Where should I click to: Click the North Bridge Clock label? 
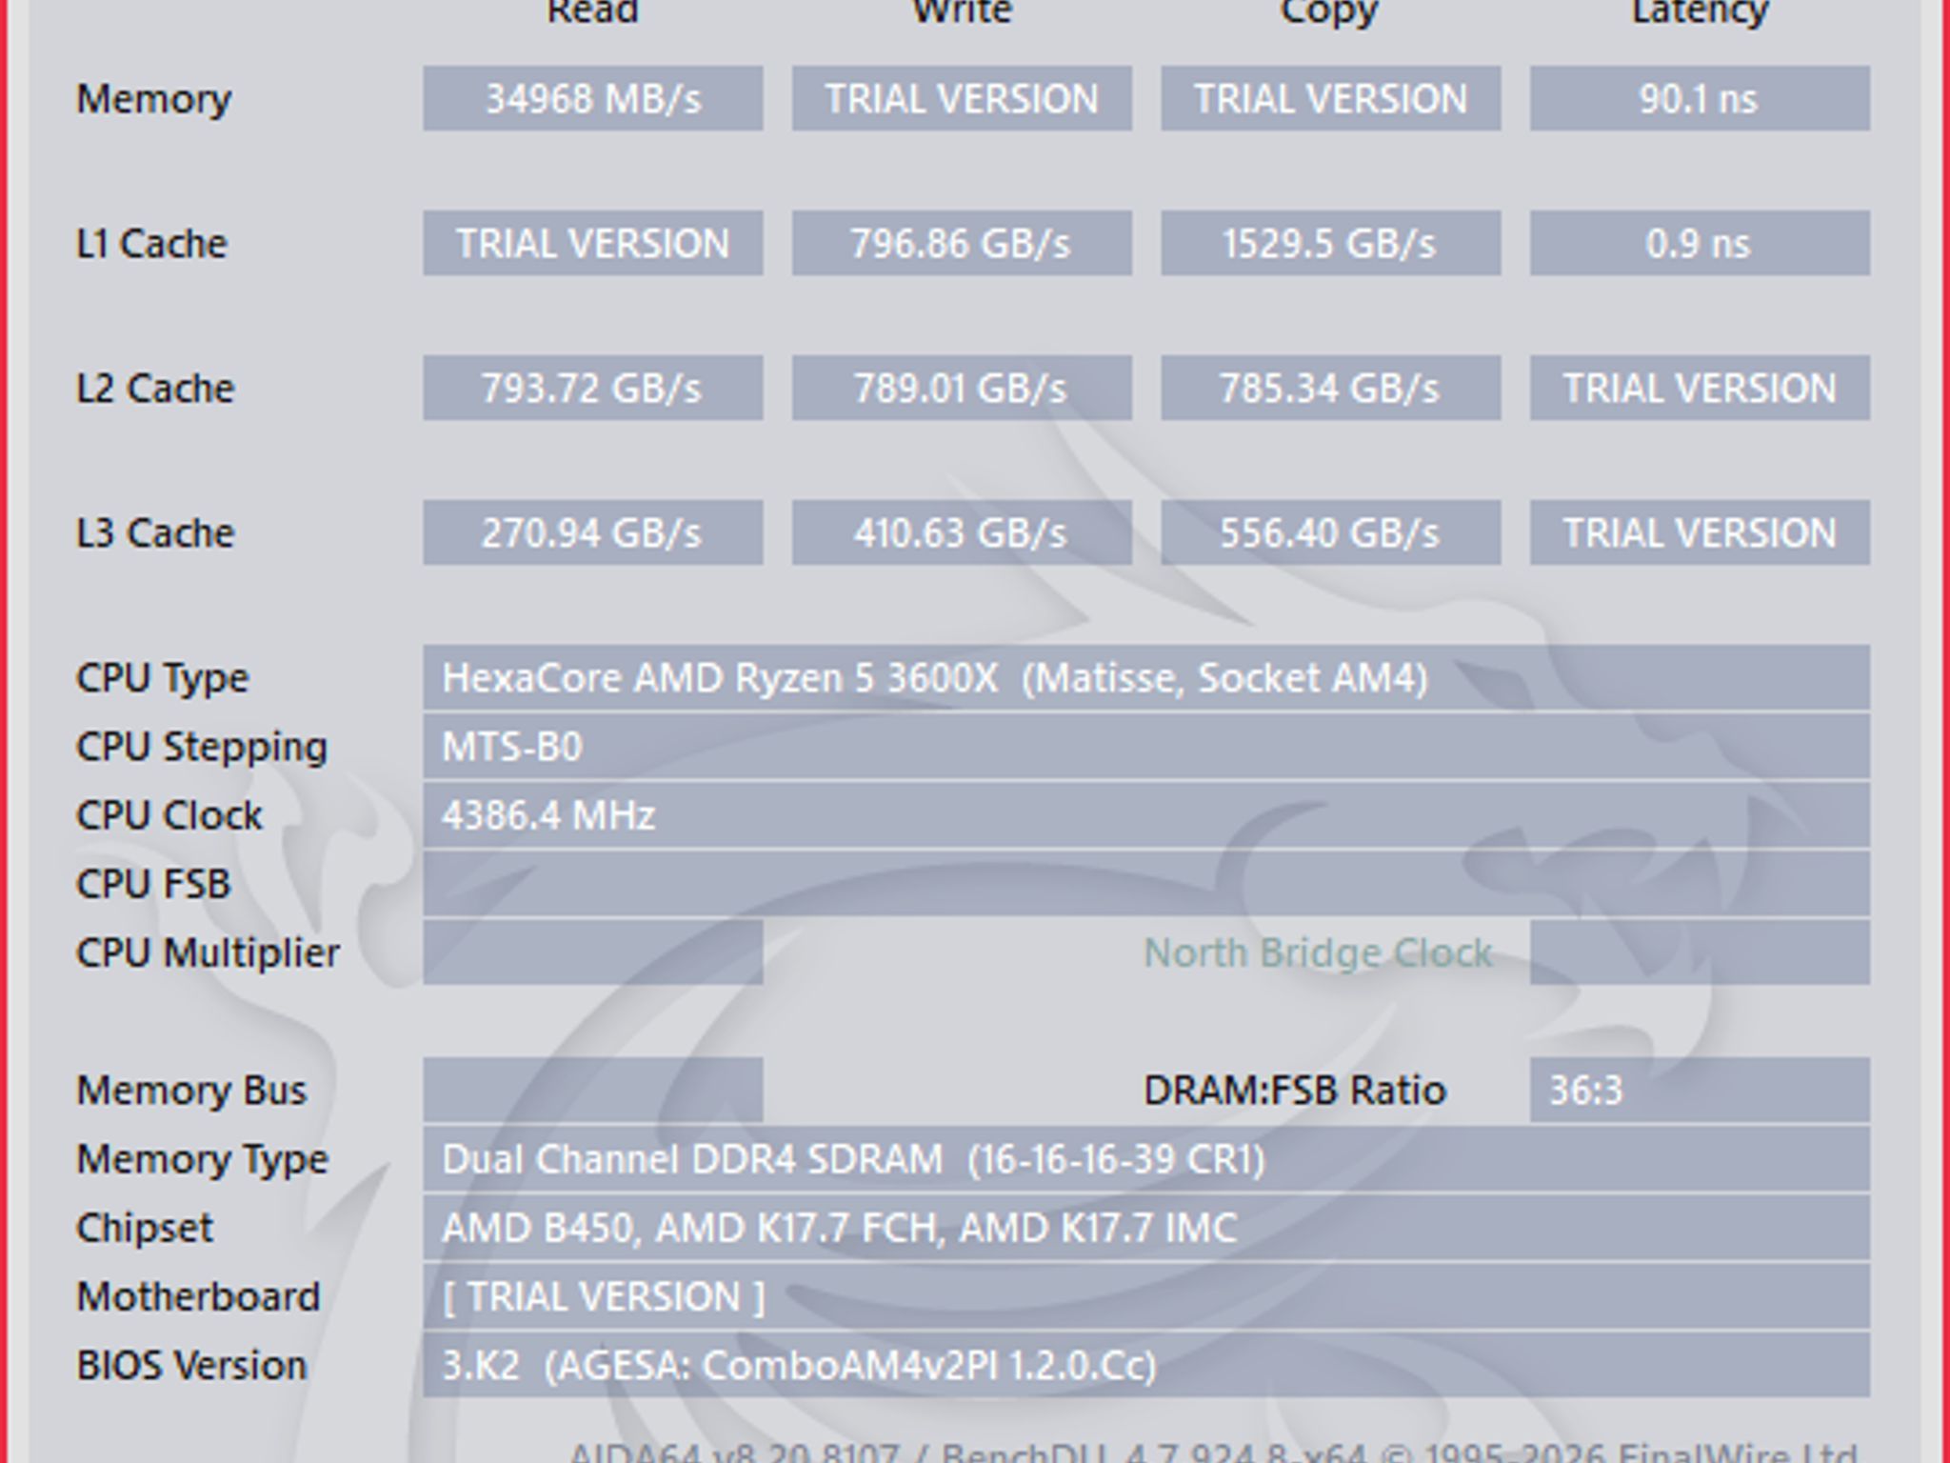click(1318, 952)
